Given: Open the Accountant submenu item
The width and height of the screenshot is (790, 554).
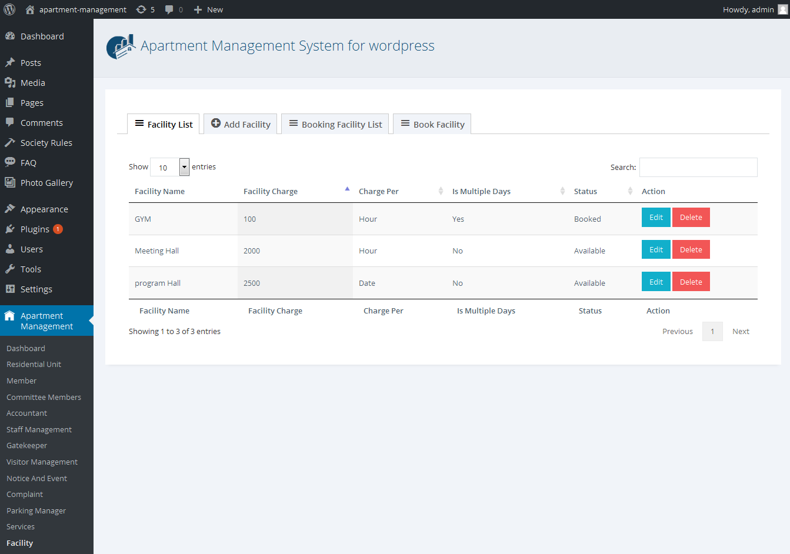Looking at the screenshot, I should 26,413.
